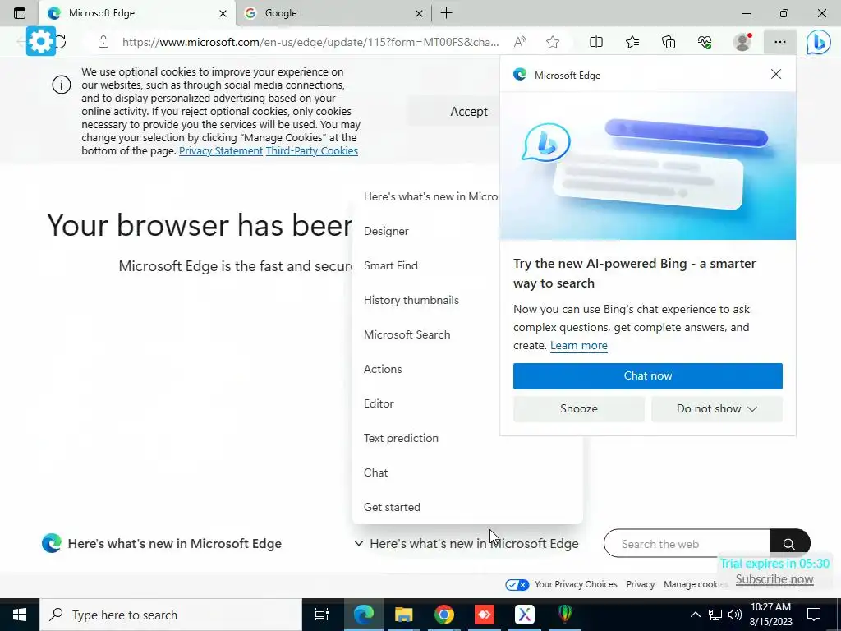Open Your Privacy Choices

(561, 584)
